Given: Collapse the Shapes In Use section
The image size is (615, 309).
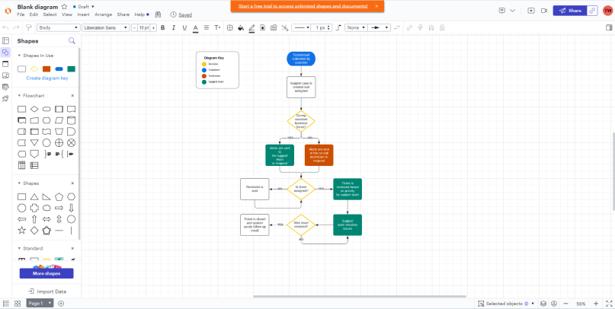Looking at the screenshot, I should tap(19, 56).
